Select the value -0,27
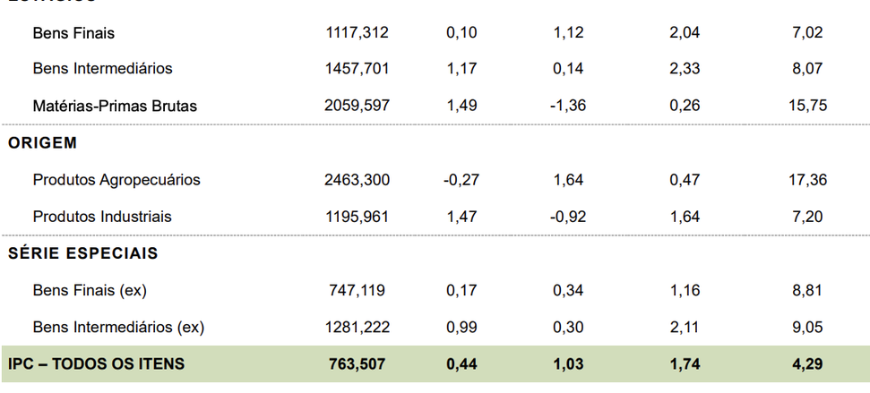 [x=461, y=180]
